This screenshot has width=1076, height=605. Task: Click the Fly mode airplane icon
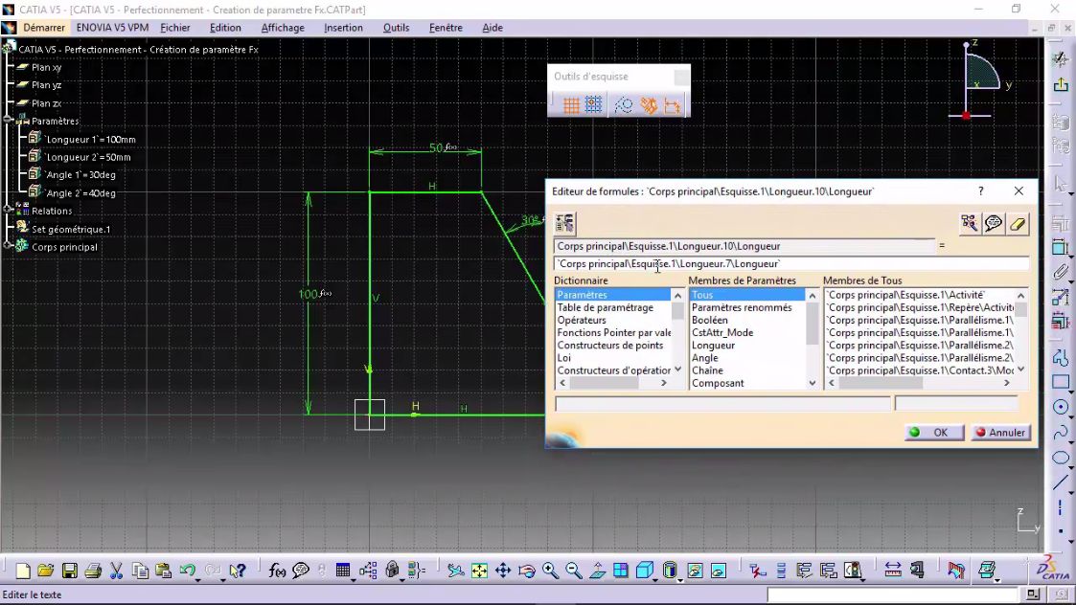(456, 571)
